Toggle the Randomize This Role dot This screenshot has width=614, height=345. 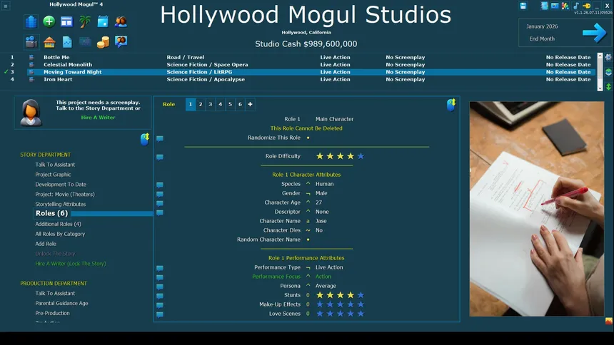308,138
